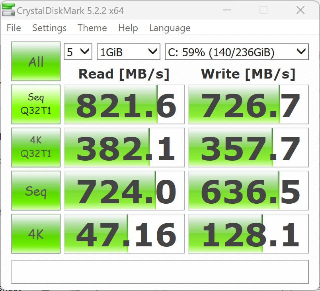Viewport: 320px width, 291px height.
Task: Run the plain Seq benchmark
Action: pos(36,191)
